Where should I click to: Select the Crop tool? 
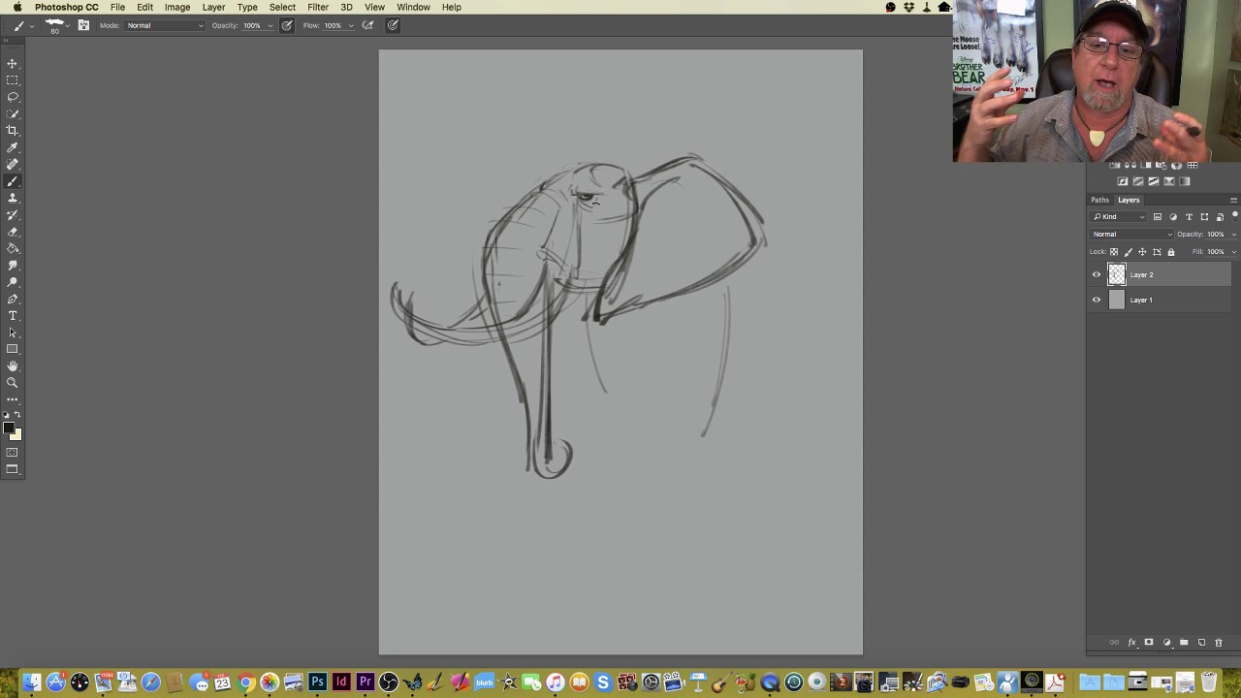pos(13,131)
